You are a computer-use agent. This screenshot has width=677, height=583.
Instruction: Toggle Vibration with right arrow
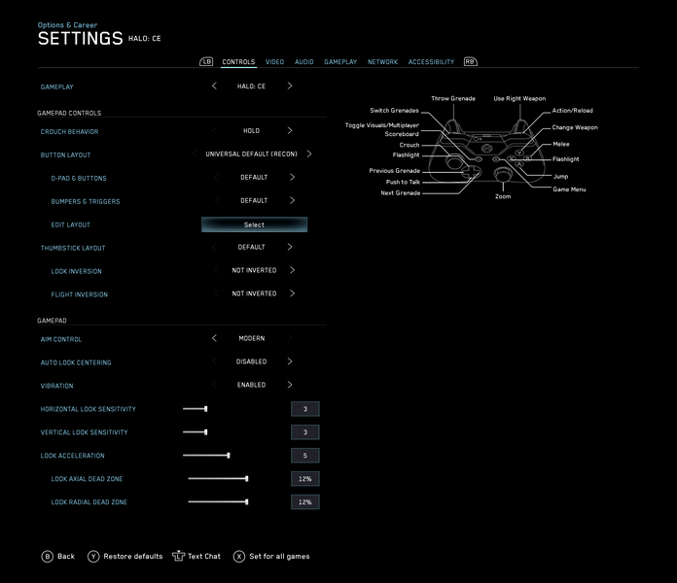pos(290,385)
